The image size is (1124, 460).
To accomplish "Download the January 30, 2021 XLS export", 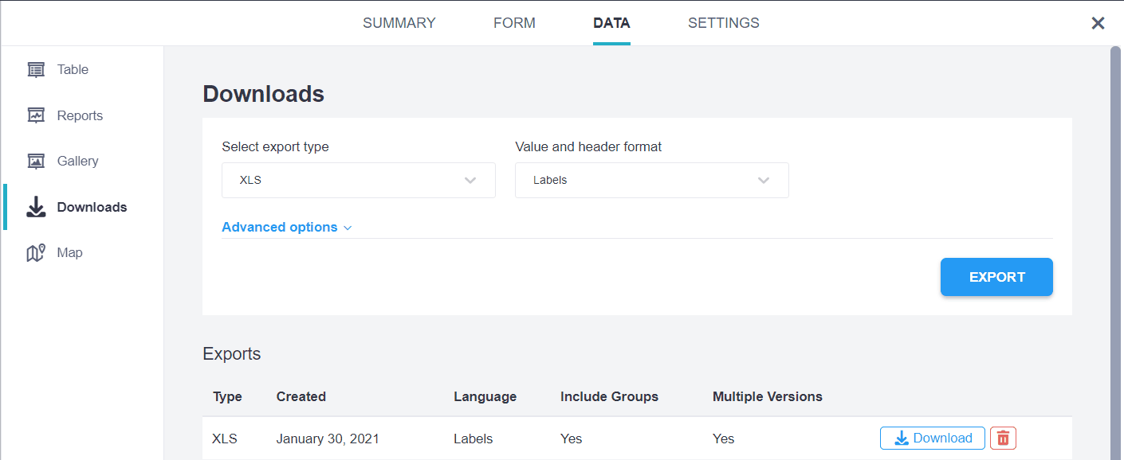I will tap(932, 439).
